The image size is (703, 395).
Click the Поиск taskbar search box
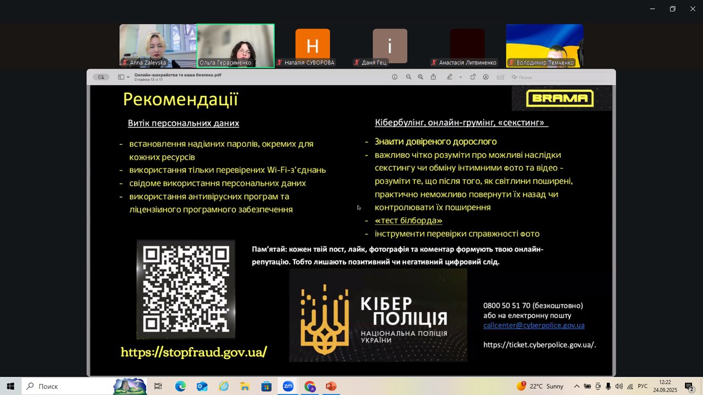[67, 386]
